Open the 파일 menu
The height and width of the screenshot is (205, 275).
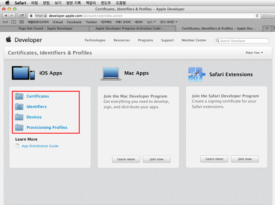tap(34, 3)
